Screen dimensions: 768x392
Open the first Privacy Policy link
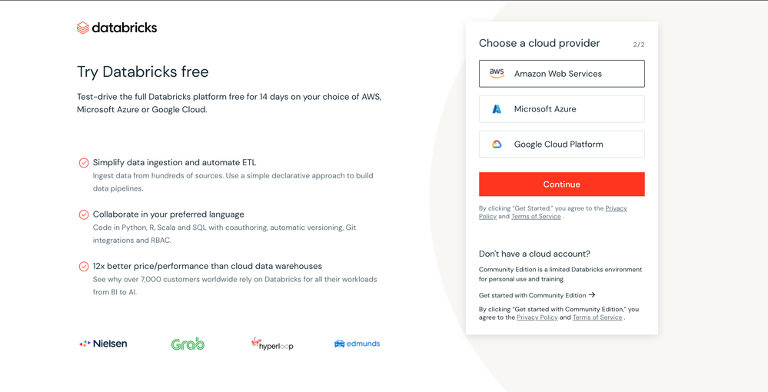[616, 208]
